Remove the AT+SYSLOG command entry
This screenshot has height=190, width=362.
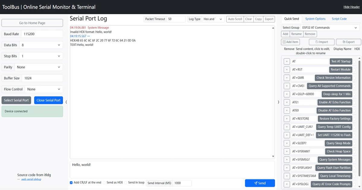point(287,184)
